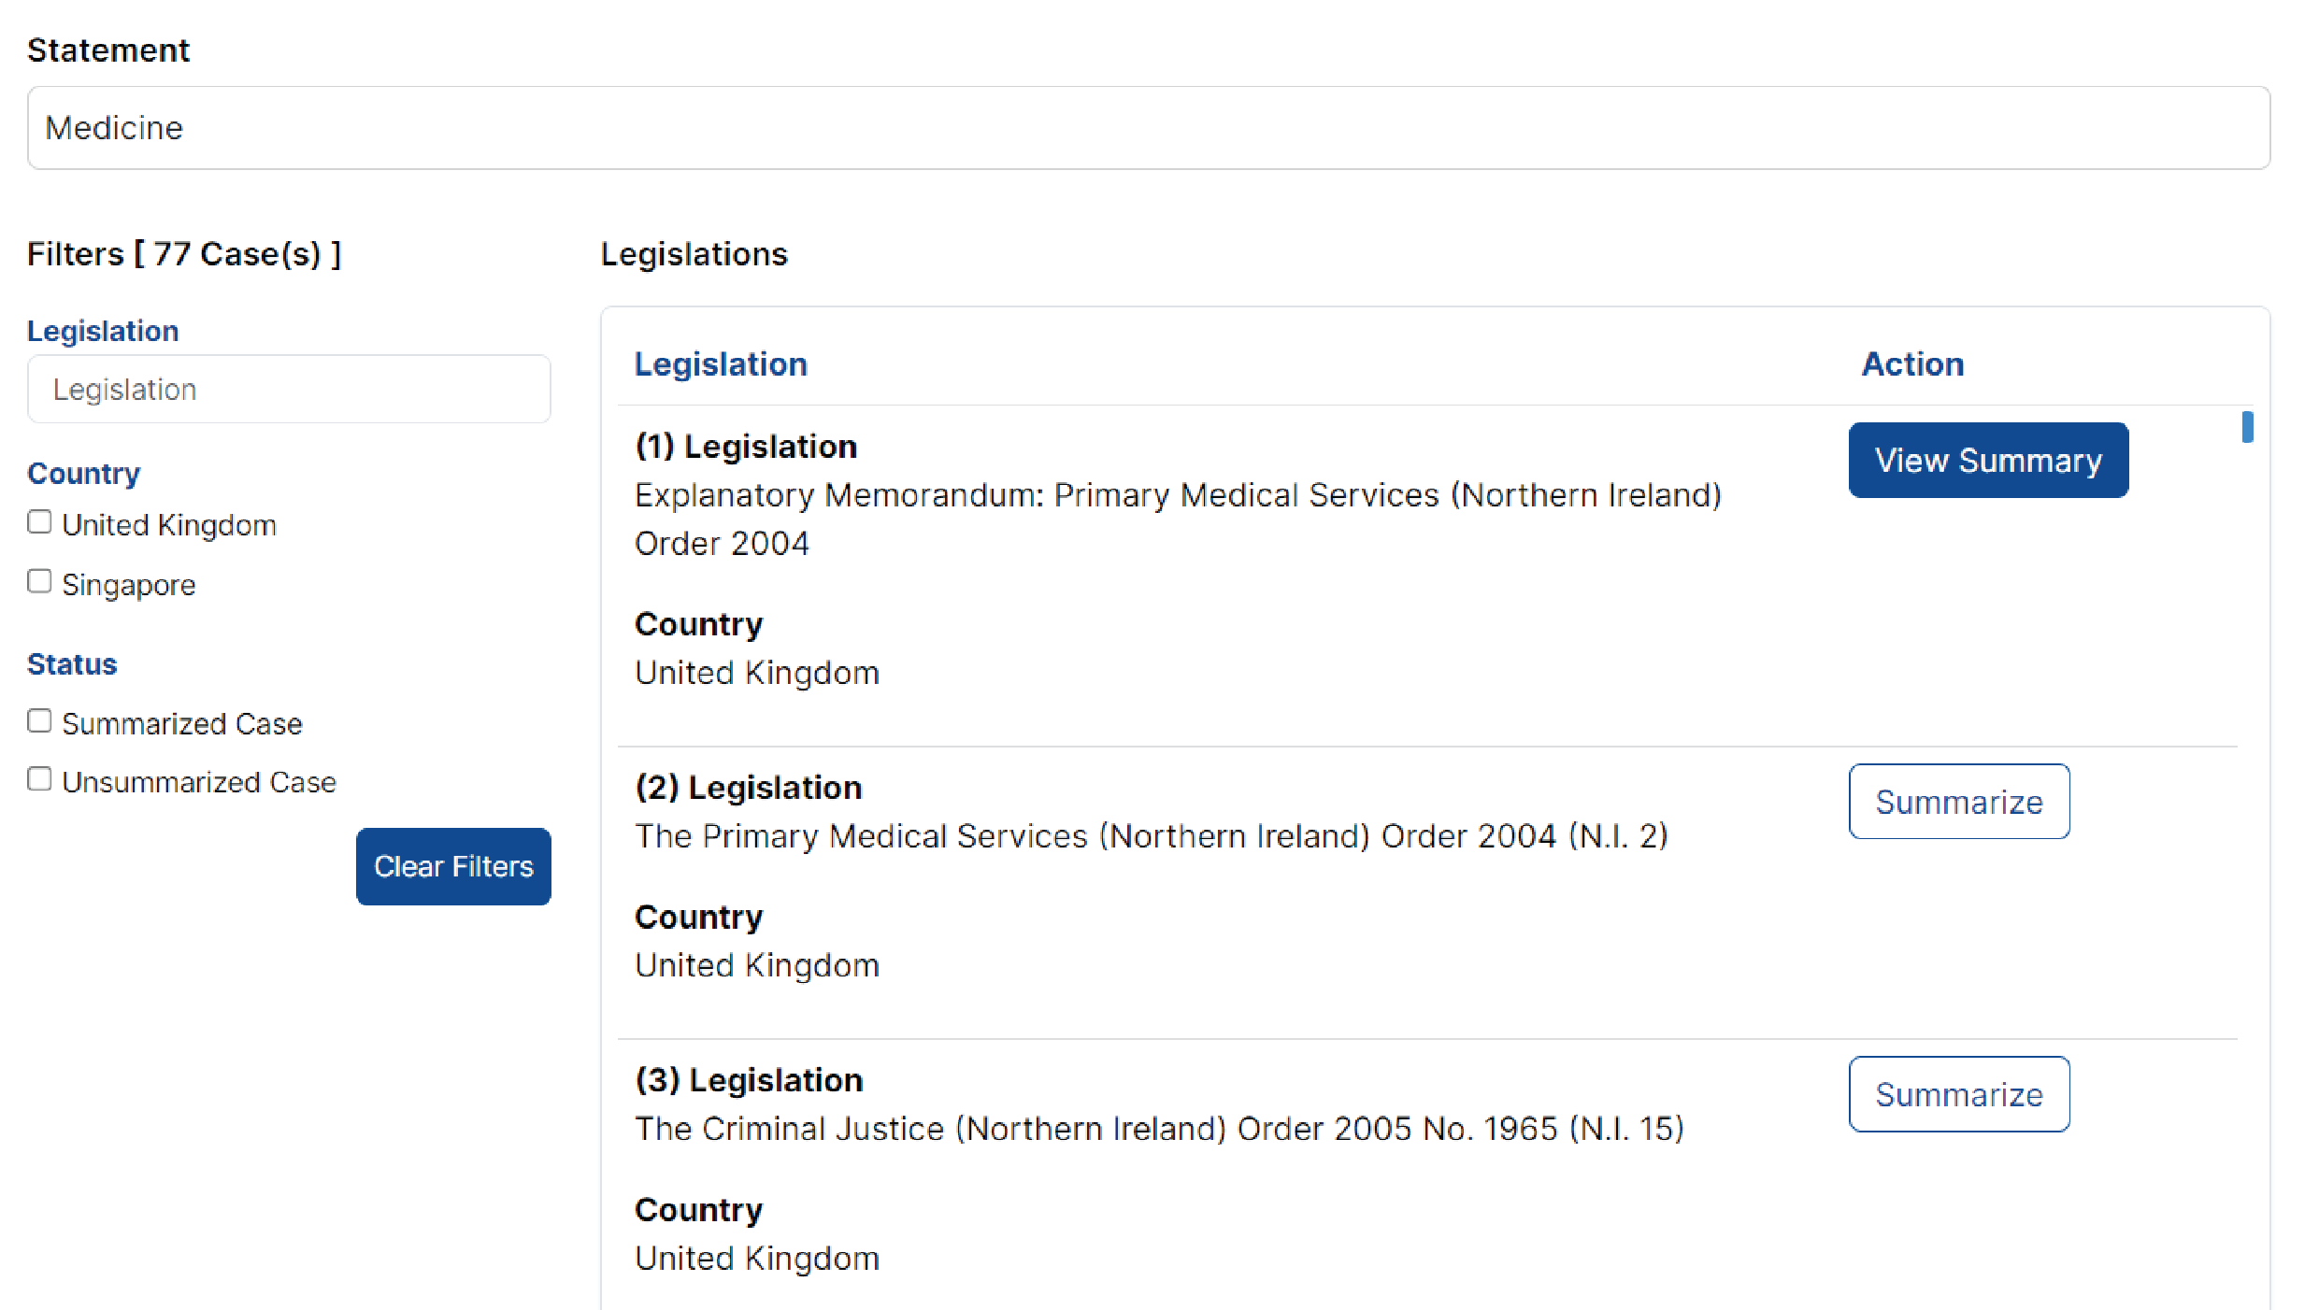2319x1310 pixels.
Task: Summarize the Primary Medical Services Order 2004
Action: tap(1959, 802)
